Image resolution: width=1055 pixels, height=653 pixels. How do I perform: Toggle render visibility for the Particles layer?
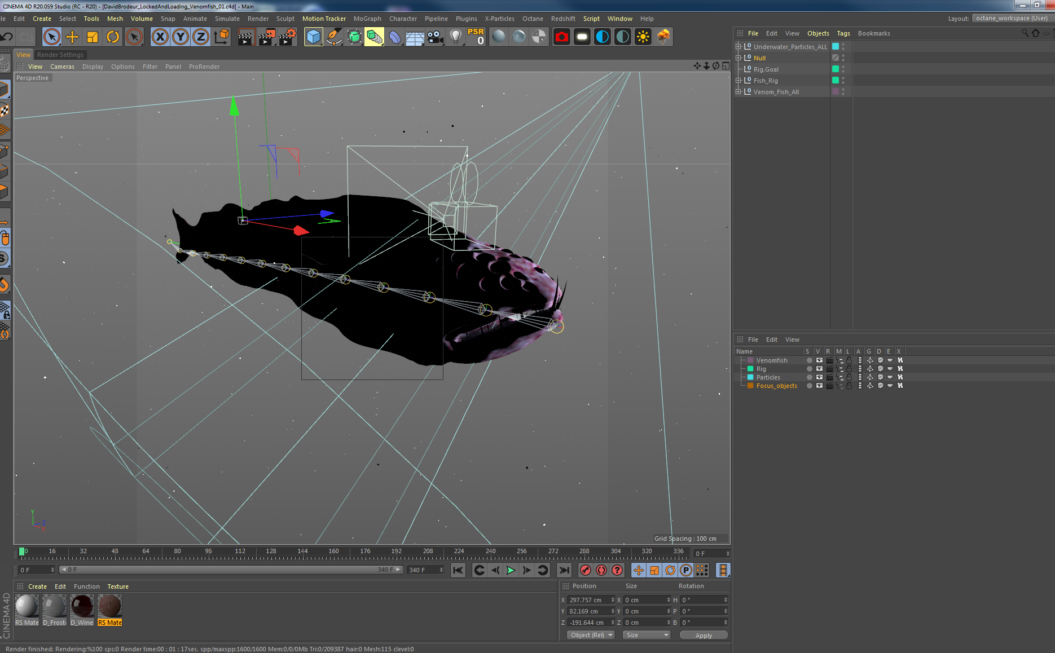tap(829, 377)
